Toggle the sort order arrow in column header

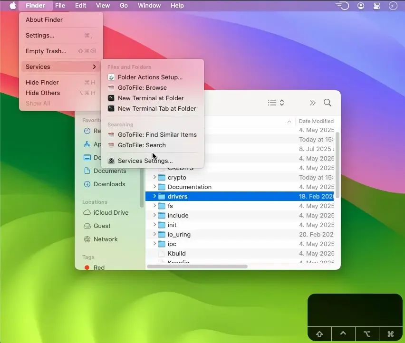click(x=289, y=121)
